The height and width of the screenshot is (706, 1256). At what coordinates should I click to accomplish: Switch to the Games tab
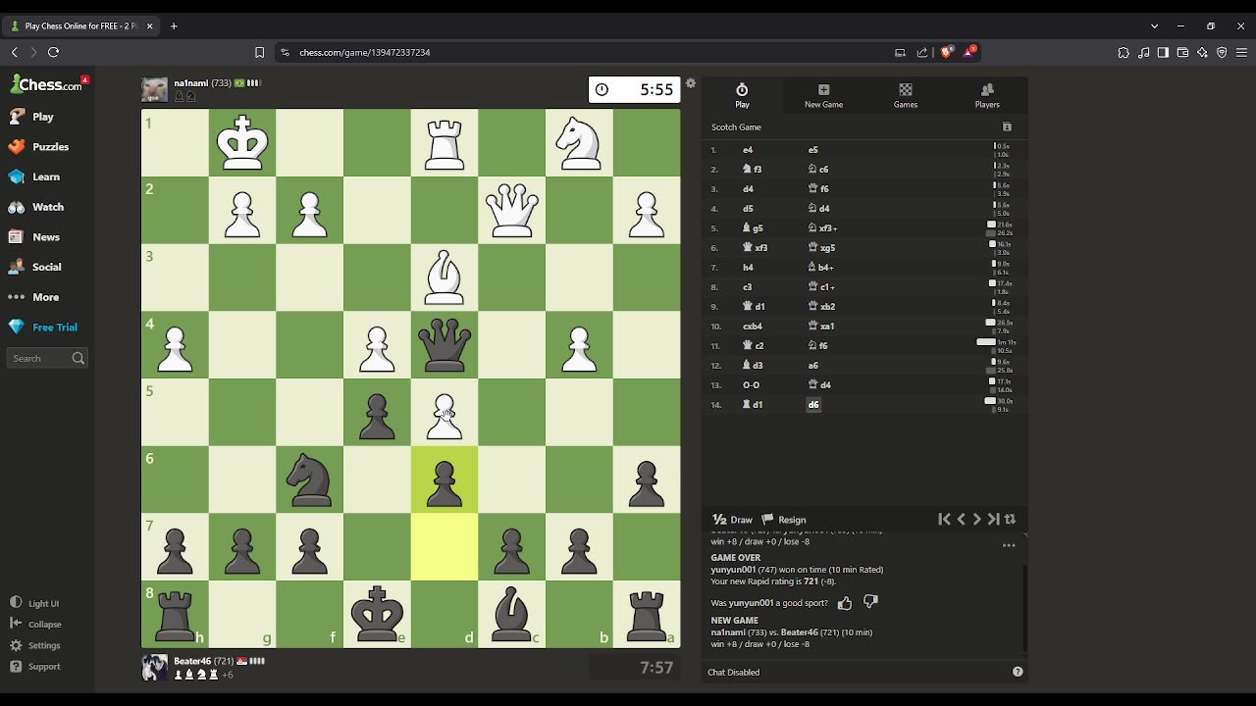pos(906,95)
